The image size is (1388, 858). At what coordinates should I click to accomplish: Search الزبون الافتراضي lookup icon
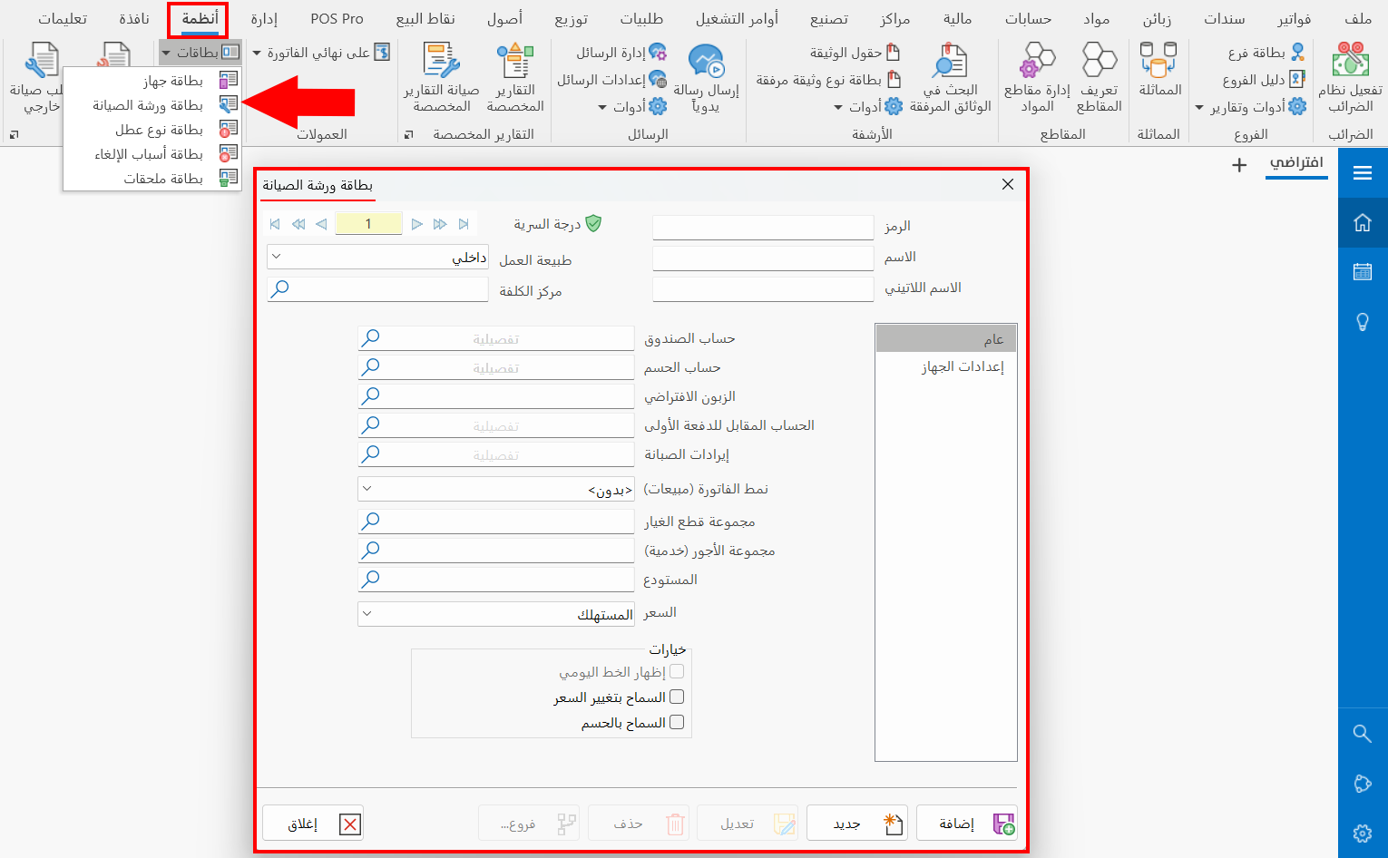[370, 395]
